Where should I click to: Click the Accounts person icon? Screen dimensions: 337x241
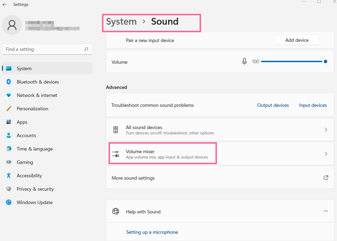tap(9, 136)
